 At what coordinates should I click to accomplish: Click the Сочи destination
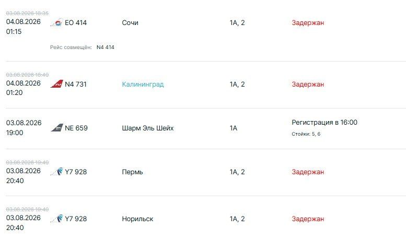click(130, 23)
